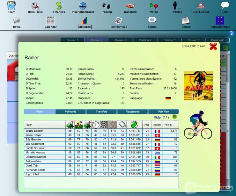
Task: Switch to the Placements tab
Action: click(x=132, y=112)
